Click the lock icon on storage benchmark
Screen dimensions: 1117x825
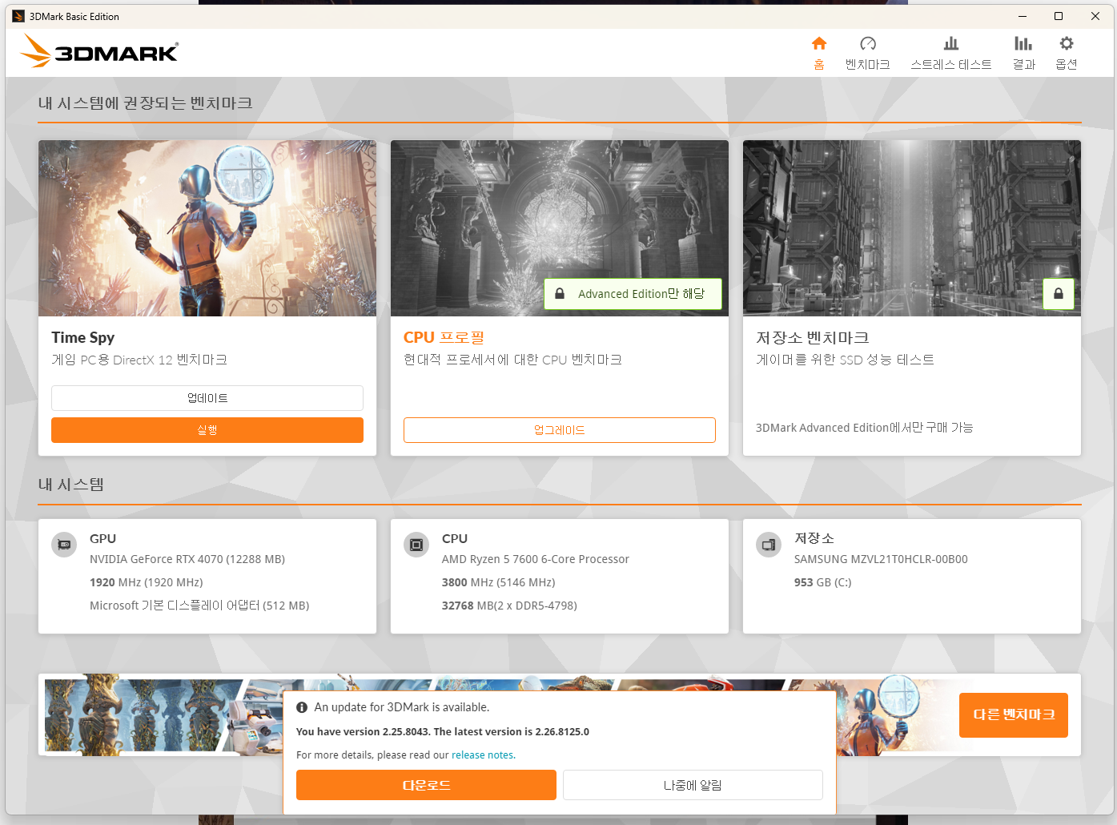(1059, 294)
